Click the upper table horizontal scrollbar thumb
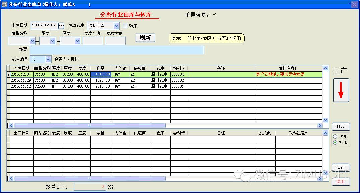Viewport: 360px width, 193px height. [x=90, y=126]
